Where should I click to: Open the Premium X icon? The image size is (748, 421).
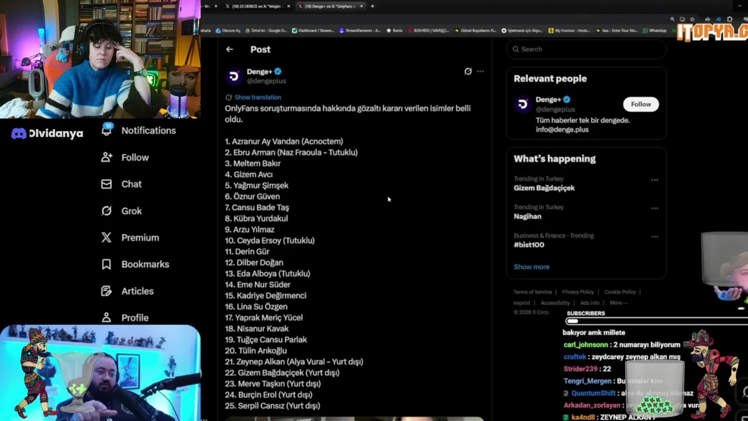tap(106, 237)
